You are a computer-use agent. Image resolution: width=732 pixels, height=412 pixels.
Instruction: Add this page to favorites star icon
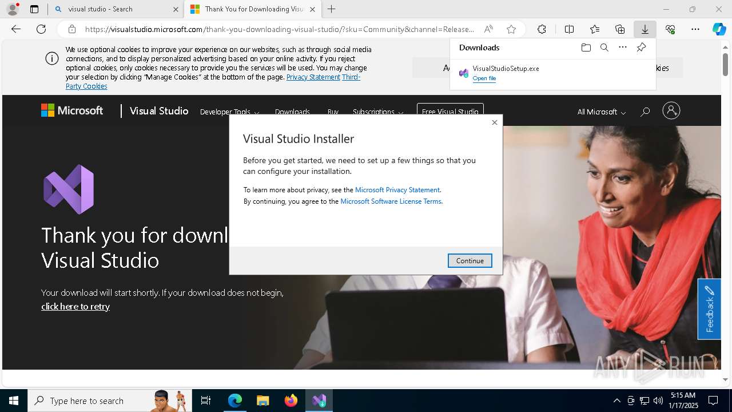tap(511, 29)
